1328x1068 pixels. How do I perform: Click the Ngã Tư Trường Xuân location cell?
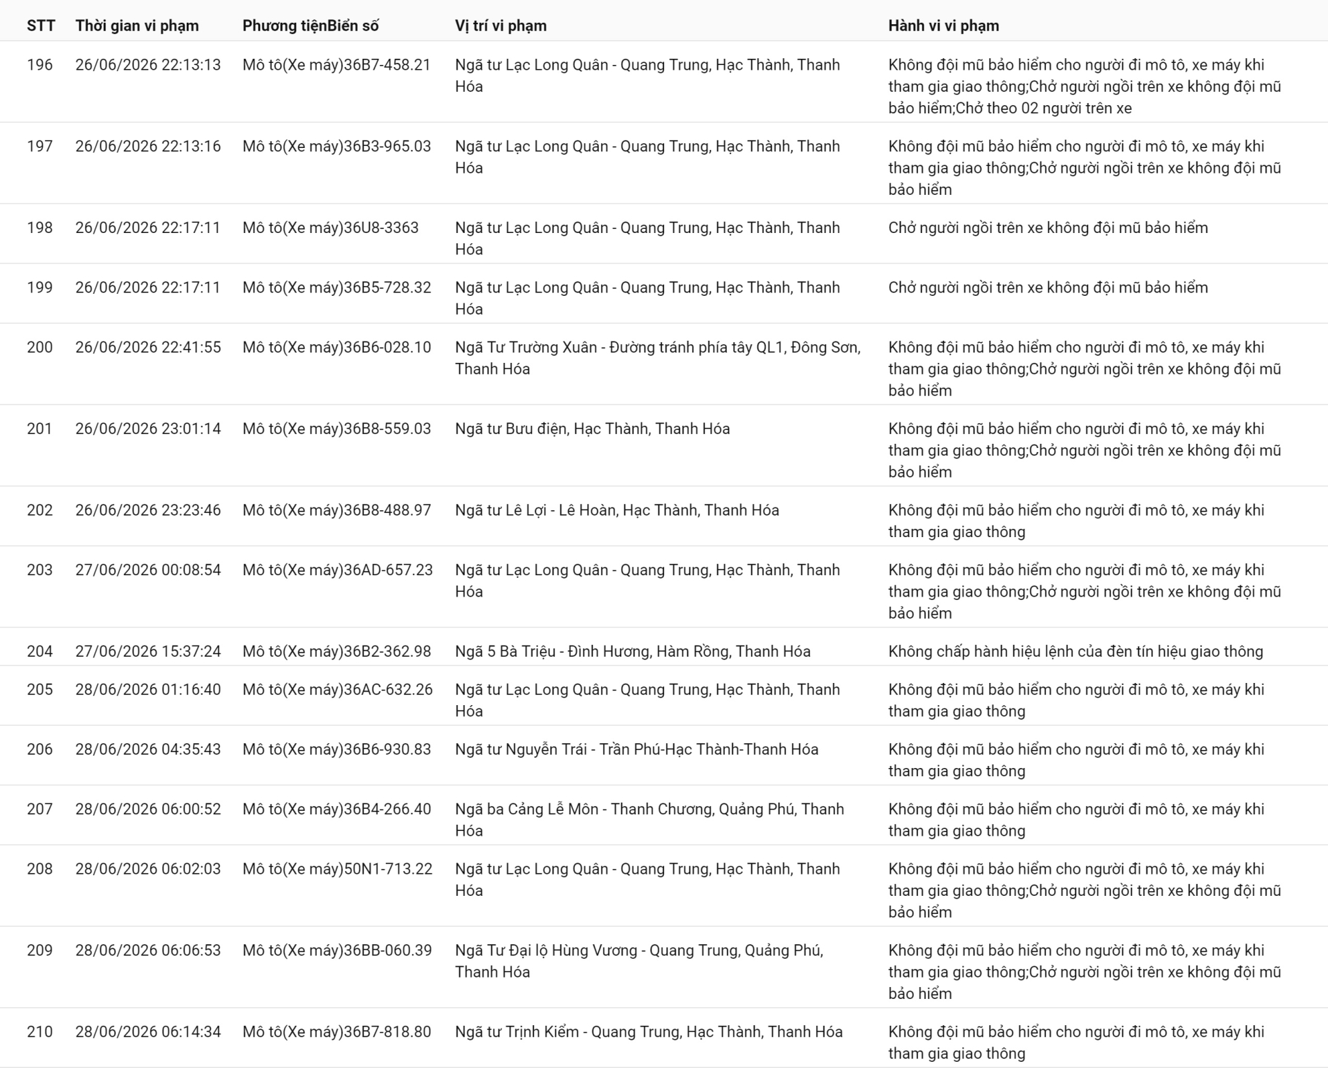click(x=658, y=358)
